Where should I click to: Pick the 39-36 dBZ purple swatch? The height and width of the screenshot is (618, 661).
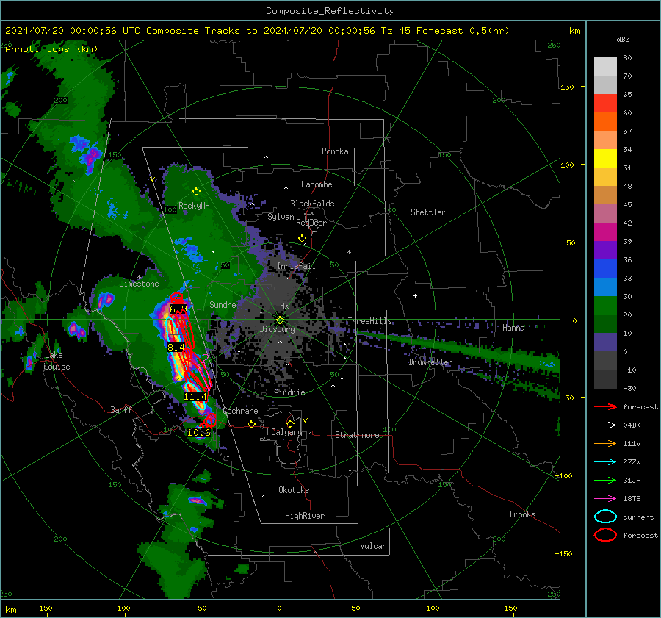605,250
